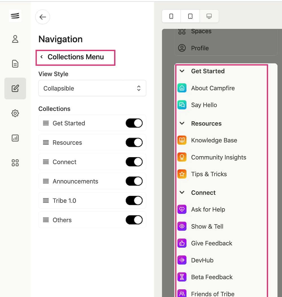Viewport: 282px width, 297px height.
Task: Select the customizer pencil icon in sidebar
Action: pos(15,88)
